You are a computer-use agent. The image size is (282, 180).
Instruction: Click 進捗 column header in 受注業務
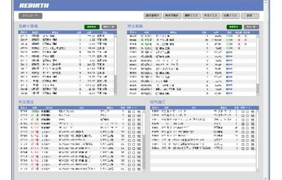click(229, 33)
